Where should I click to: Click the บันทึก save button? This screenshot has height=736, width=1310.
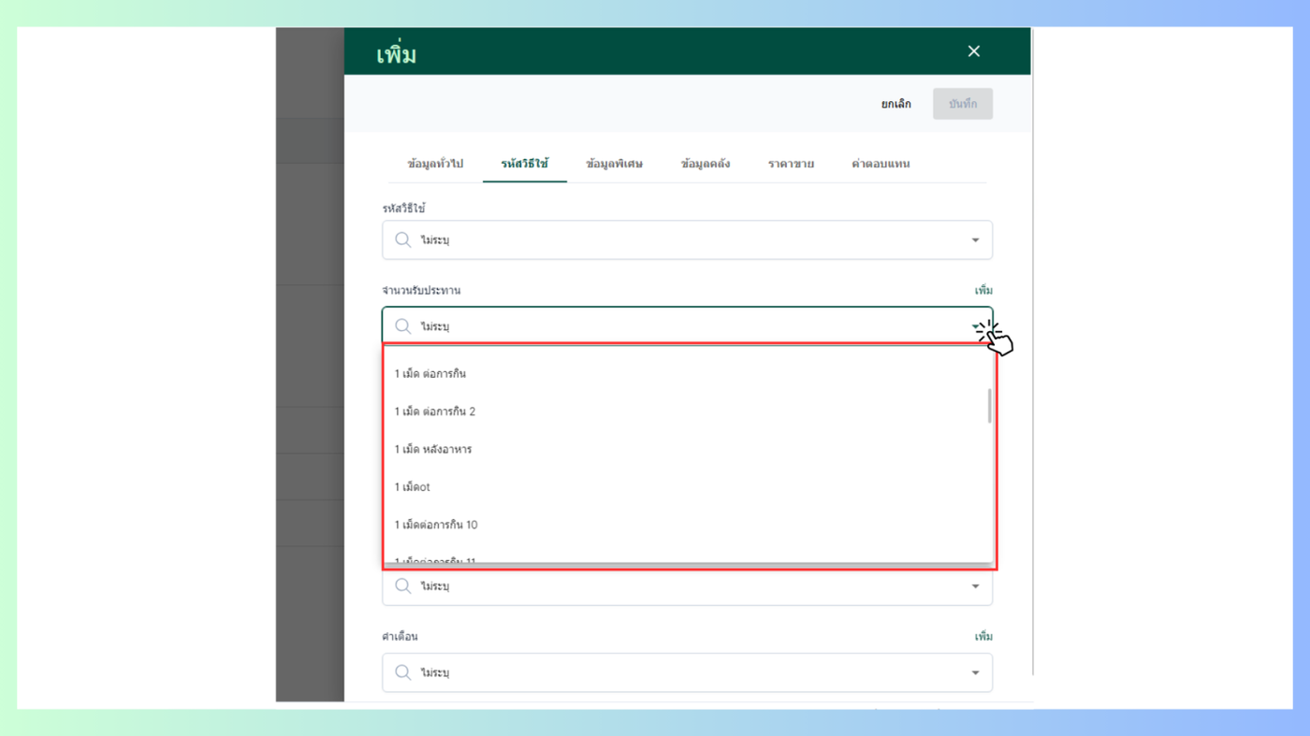tap(962, 104)
